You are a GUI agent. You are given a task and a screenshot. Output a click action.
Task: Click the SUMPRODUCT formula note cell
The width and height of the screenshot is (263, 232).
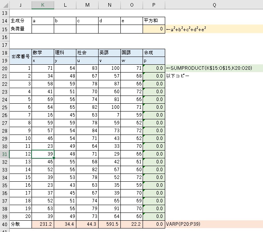[209, 68]
